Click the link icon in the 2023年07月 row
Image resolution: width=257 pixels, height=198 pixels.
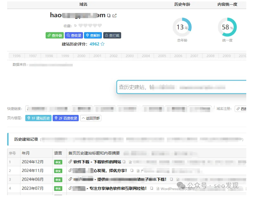click(70, 188)
